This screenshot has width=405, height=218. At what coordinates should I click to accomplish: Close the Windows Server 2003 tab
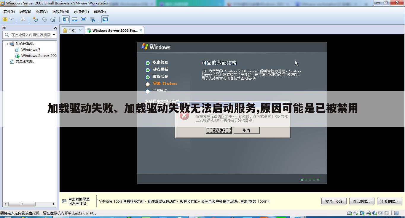click(x=141, y=30)
